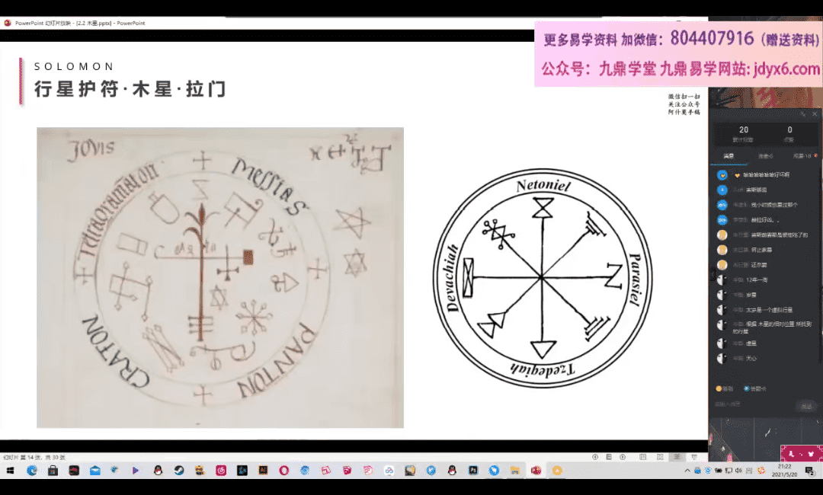Open Microsoft Edge in the taskbar
The width and height of the screenshot is (823, 495).
(32, 471)
